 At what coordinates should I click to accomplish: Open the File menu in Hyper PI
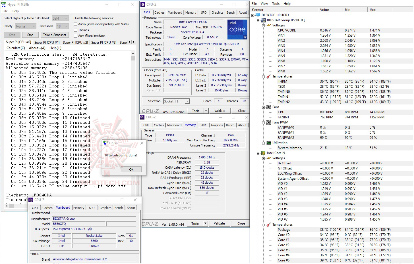click(5, 11)
